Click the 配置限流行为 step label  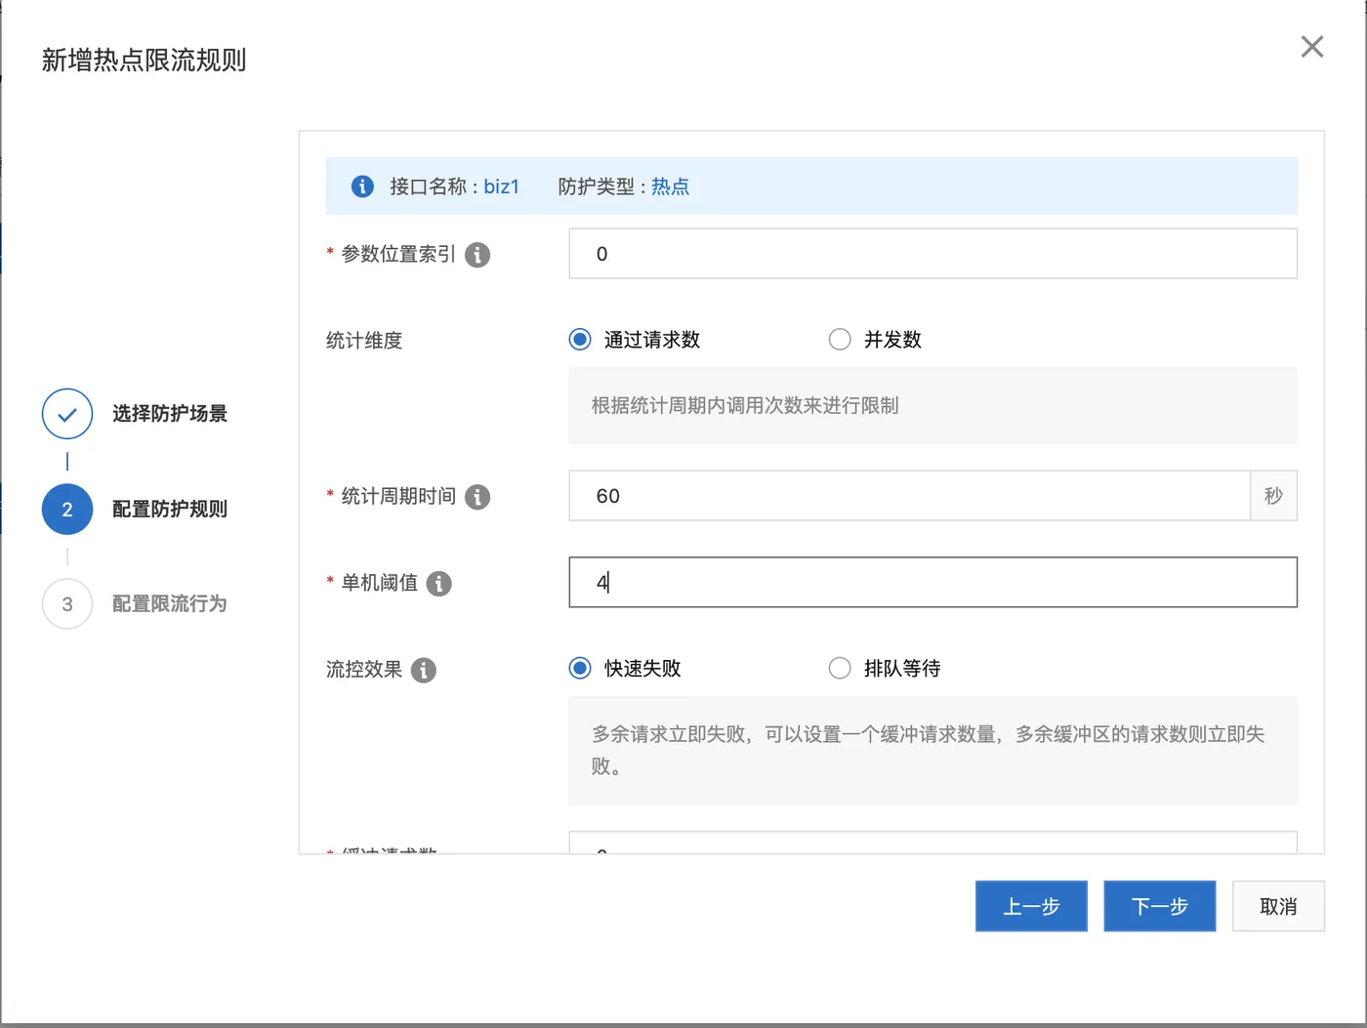170,604
